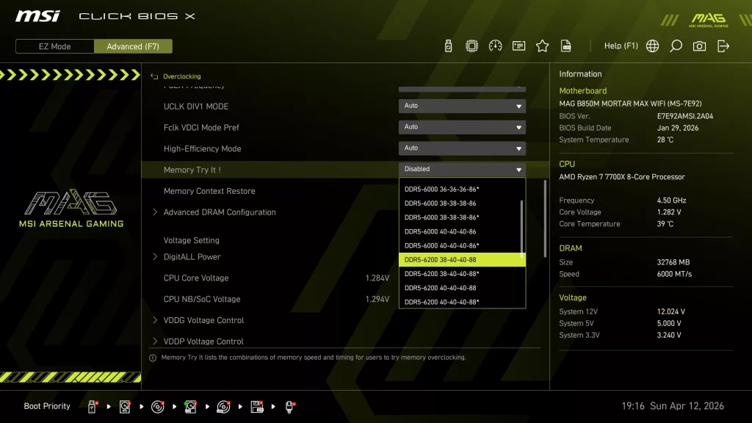Click the System 12V reading 12.024 V
The height and width of the screenshot is (423, 752).
(x=670, y=311)
